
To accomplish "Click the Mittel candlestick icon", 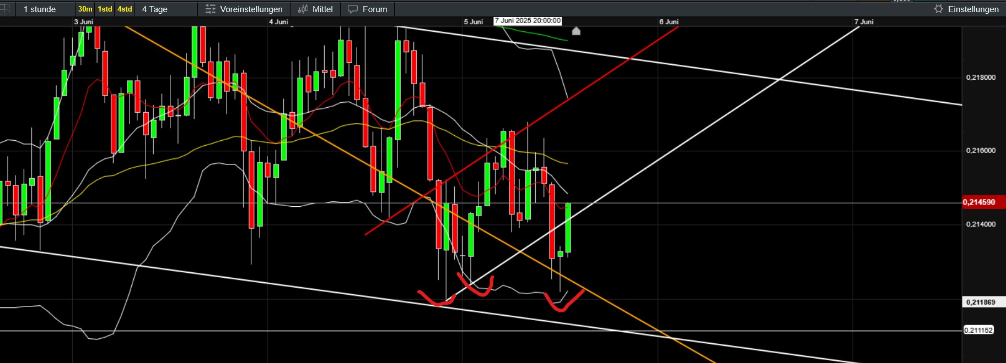I will pos(303,9).
